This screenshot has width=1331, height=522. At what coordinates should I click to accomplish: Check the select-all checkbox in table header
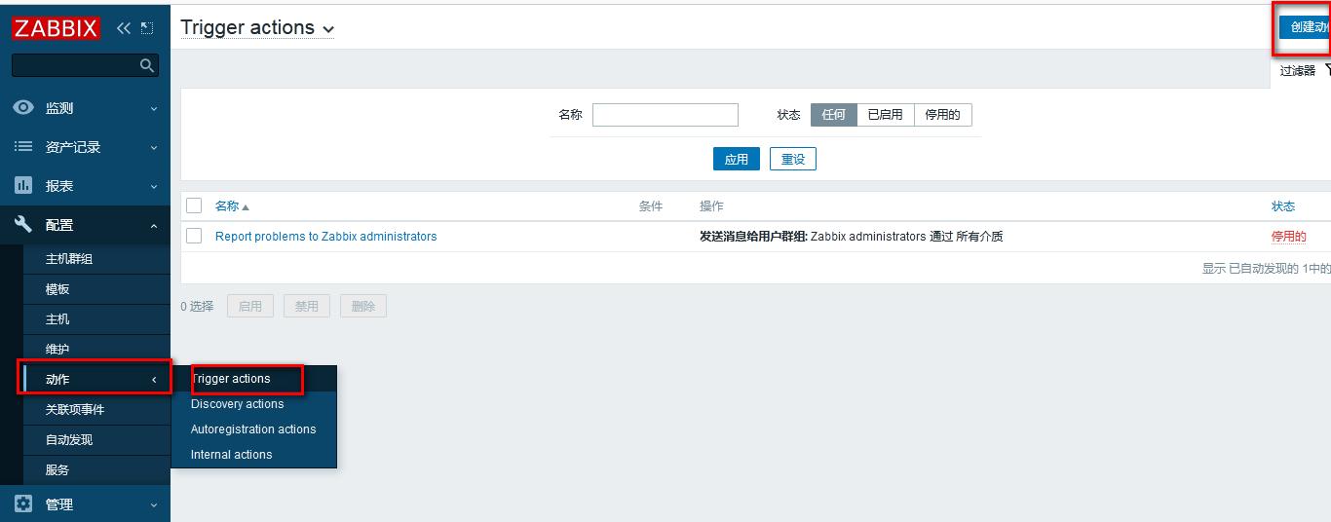tap(194, 205)
